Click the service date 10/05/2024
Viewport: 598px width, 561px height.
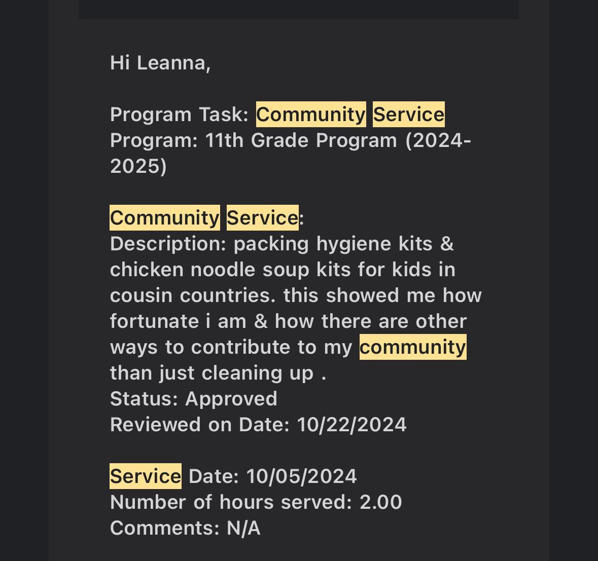(301, 476)
